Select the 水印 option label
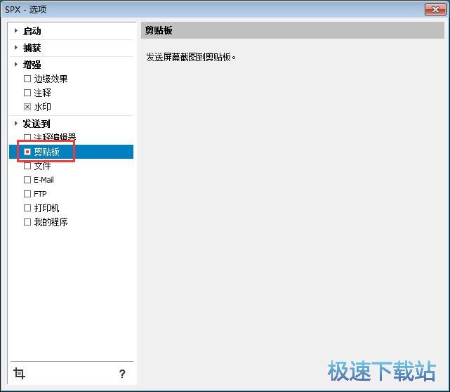The height and width of the screenshot is (392, 450). (x=43, y=107)
